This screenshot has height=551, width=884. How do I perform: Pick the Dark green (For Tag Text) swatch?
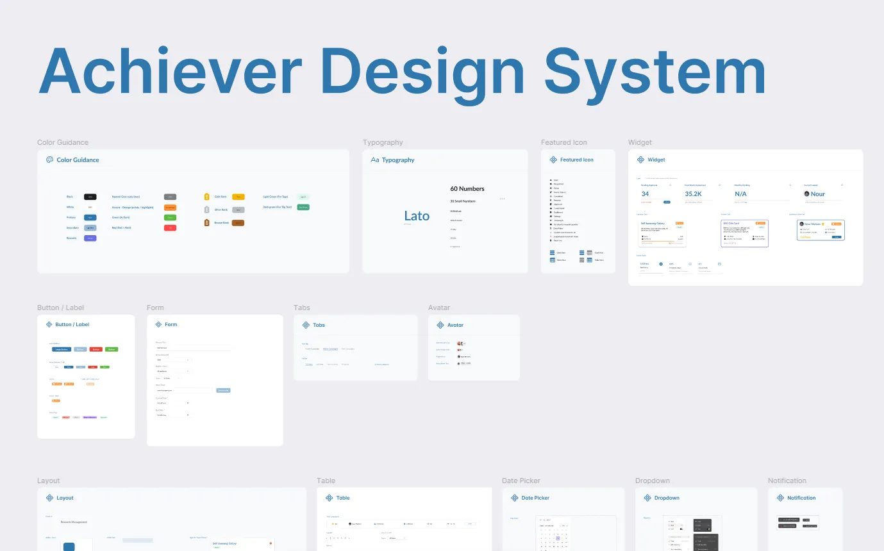(x=303, y=207)
